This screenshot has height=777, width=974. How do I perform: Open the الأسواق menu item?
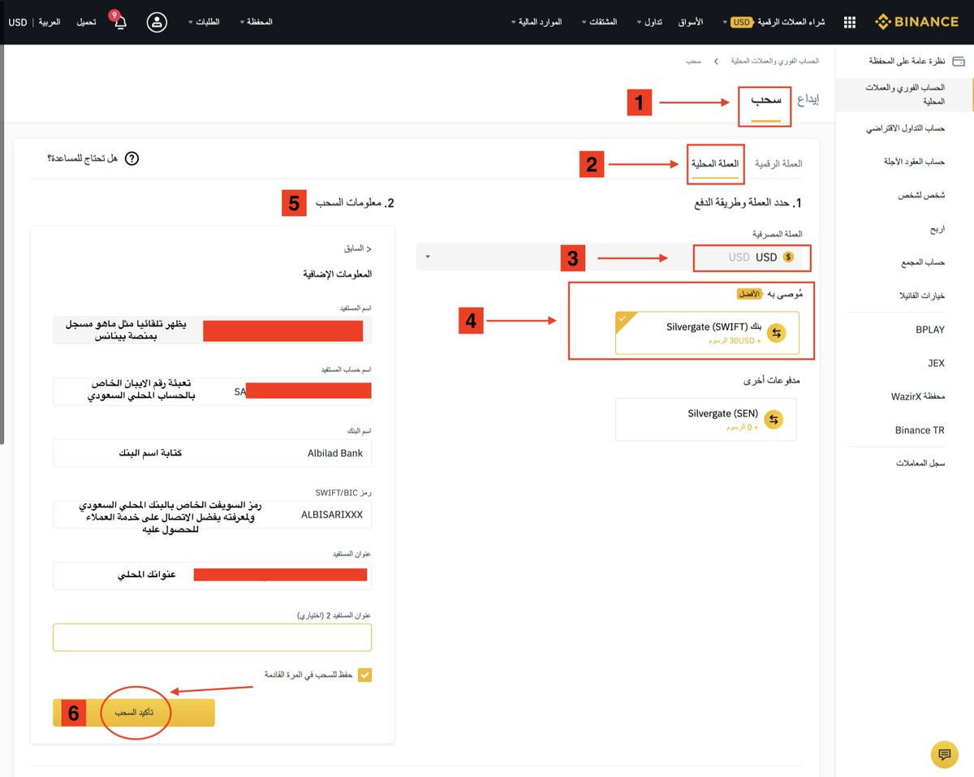coord(690,22)
